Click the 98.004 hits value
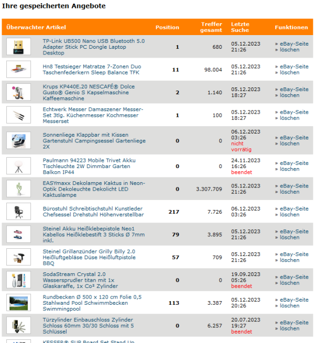 pos(213,70)
